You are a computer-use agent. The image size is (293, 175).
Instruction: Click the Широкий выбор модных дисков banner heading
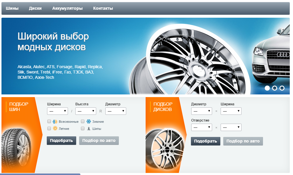[53, 42]
